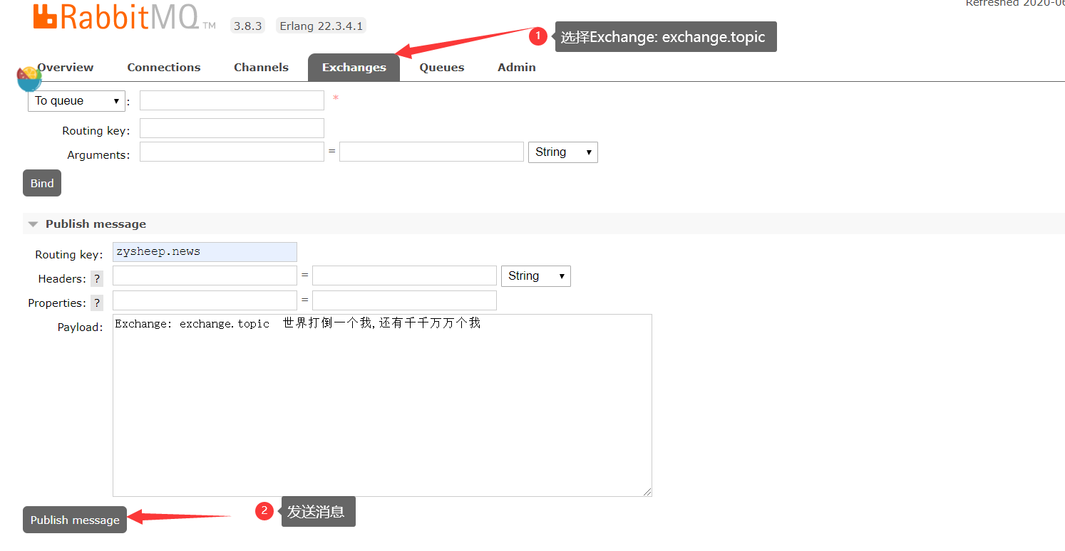Click the Properties name input field
The image size is (1065, 551).
[205, 300]
